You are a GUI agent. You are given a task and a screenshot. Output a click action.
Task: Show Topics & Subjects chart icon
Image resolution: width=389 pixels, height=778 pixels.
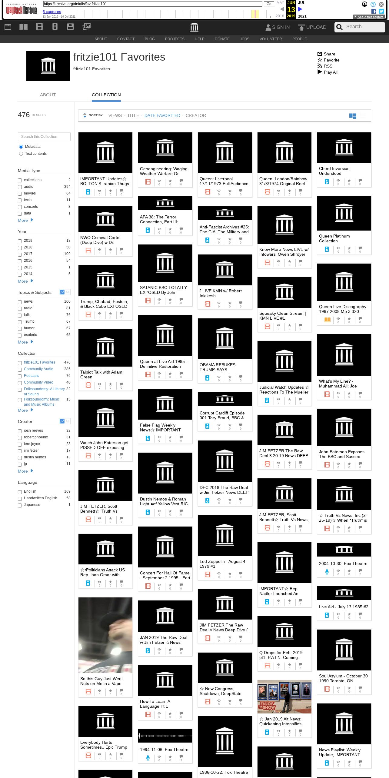point(62,292)
